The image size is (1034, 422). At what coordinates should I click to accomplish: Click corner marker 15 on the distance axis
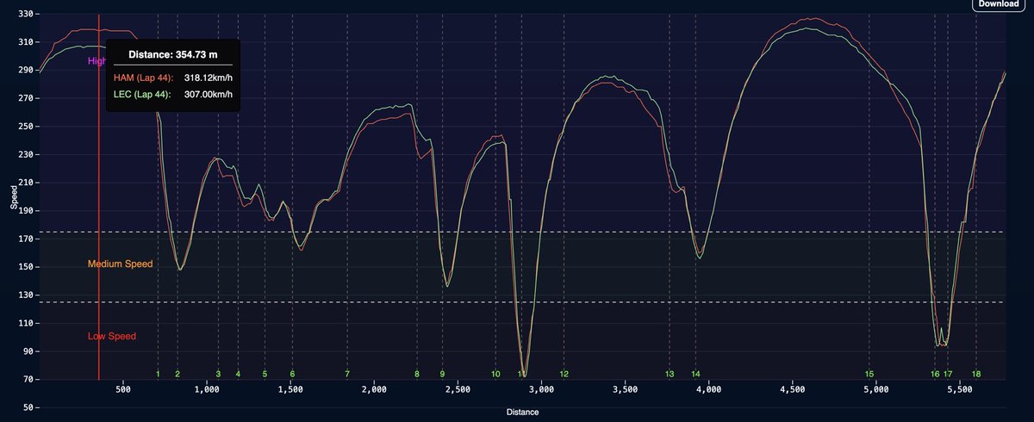[869, 375]
